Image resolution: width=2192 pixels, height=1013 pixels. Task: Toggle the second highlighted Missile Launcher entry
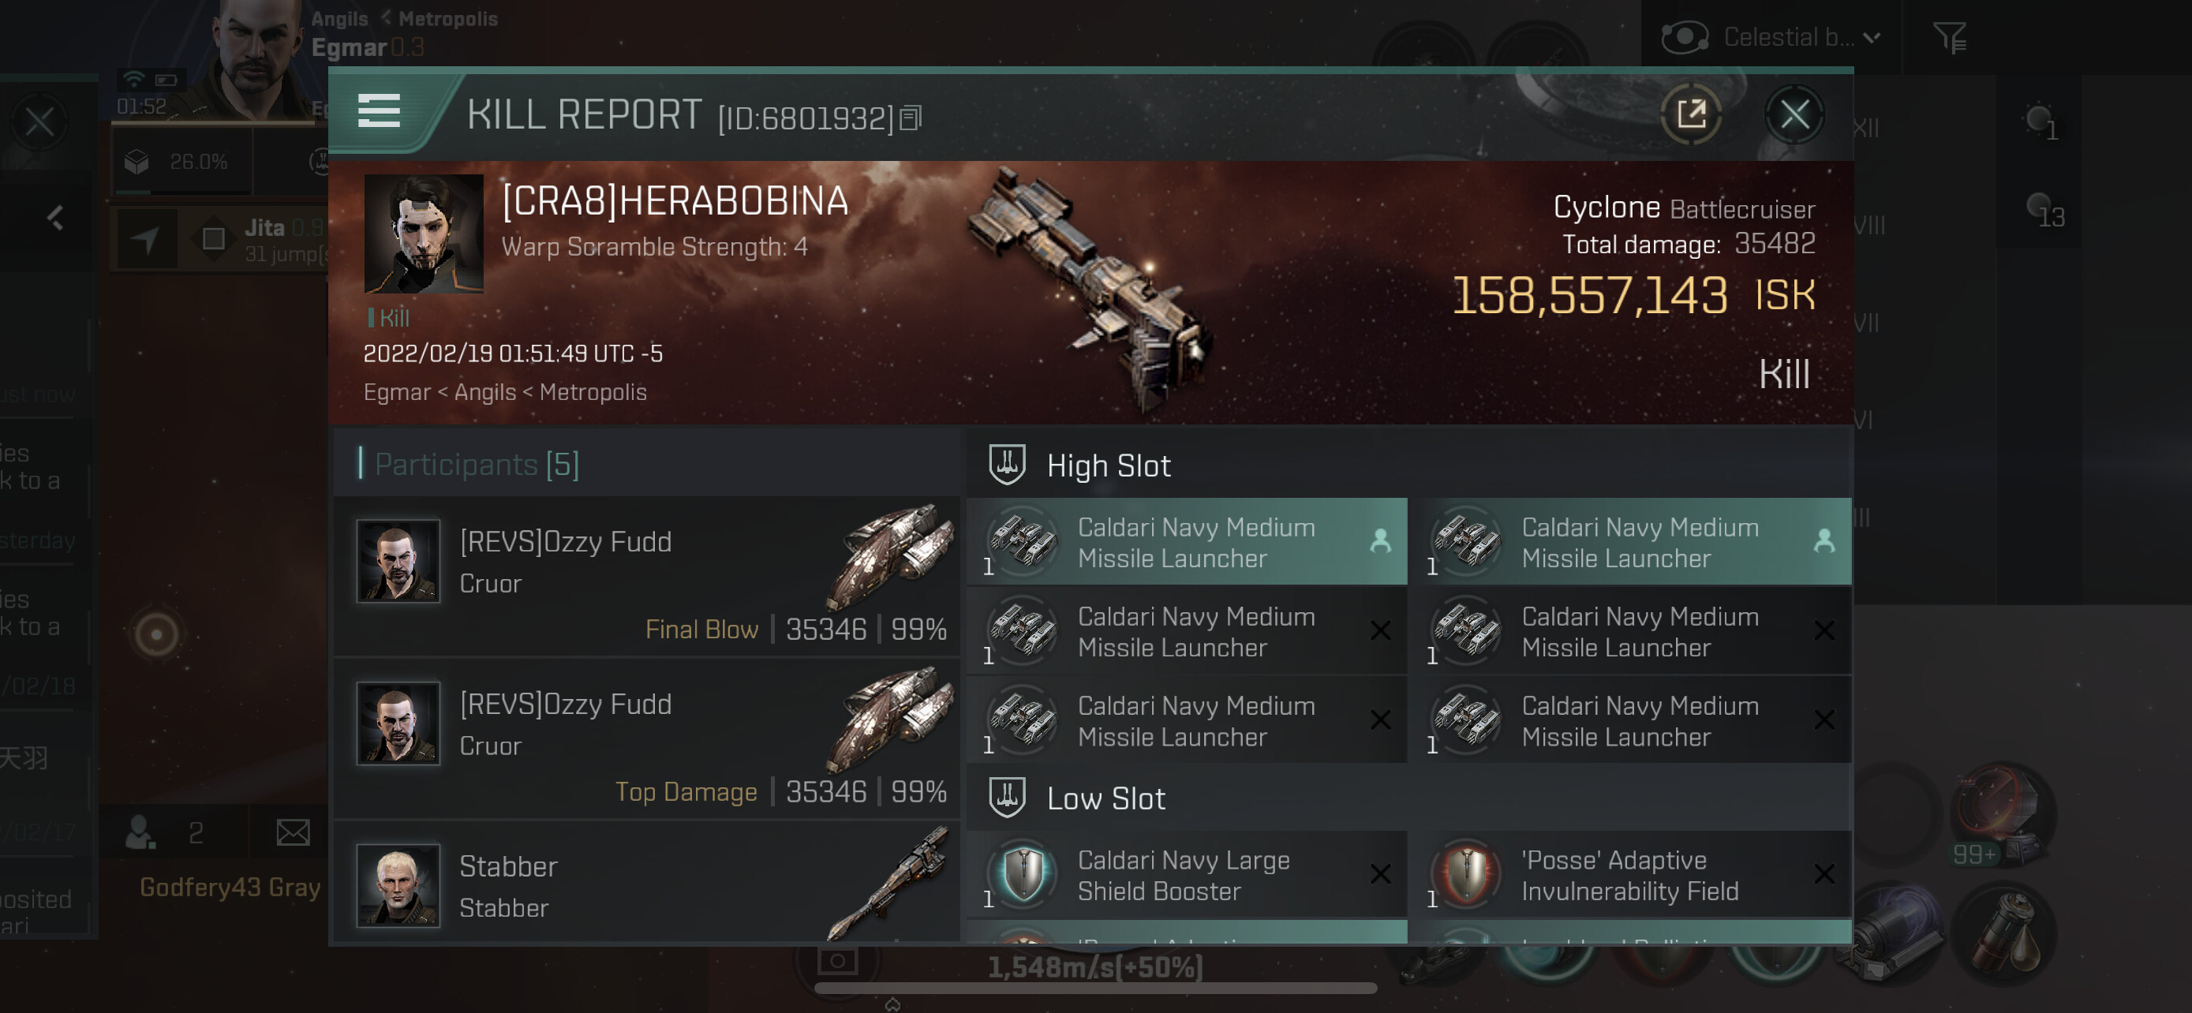1629,542
